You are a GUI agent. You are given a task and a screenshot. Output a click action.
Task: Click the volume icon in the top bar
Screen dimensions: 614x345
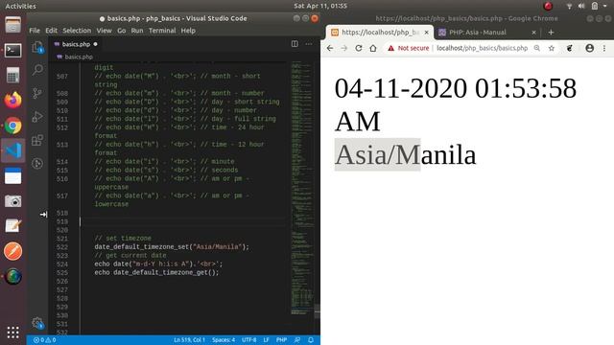click(x=581, y=6)
